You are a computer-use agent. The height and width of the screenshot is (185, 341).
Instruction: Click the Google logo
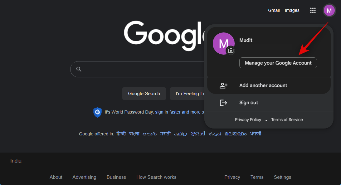164,36
